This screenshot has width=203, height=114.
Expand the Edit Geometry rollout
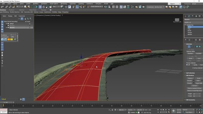(190, 100)
